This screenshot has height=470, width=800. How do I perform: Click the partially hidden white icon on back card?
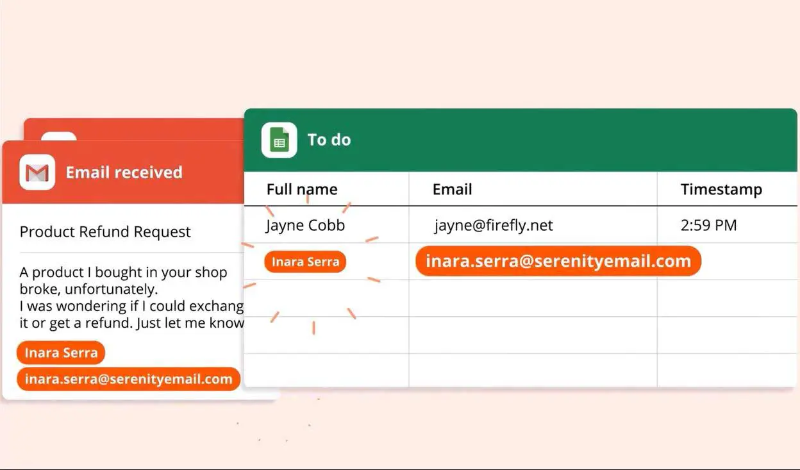coord(59,136)
